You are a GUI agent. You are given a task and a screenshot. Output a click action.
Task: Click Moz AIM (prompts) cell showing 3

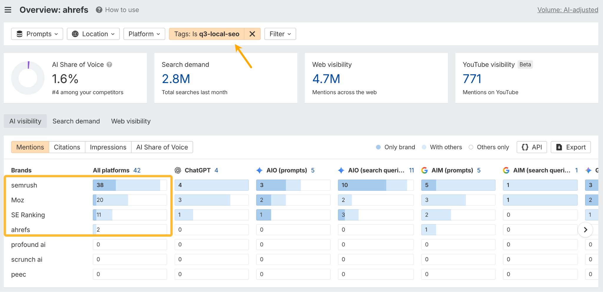[458, 200]
